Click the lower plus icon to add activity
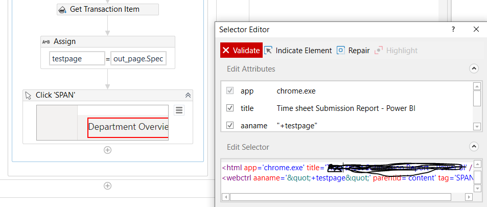 (107, 186)
